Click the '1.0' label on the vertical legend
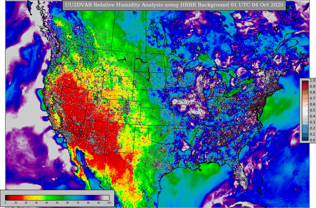The image size is (316, 208). (312, 80)
